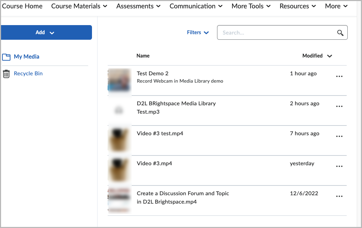The width and height of the screenshot is (362, 228).
Task: Open options menu for Video #3.mp4
Action: point(339,167)
